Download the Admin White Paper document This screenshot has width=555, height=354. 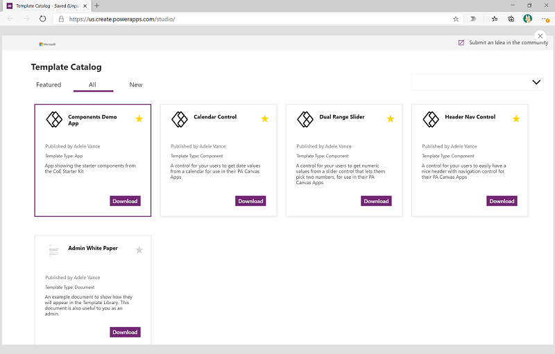[125, 332]
